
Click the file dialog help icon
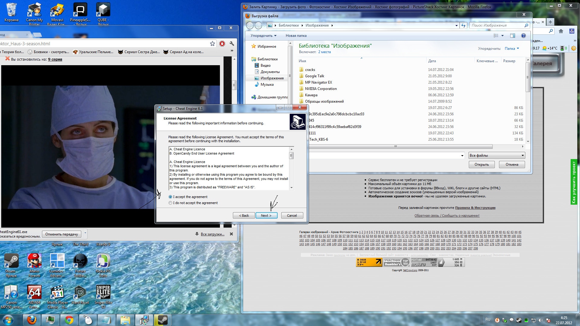[x=523, y=36]
